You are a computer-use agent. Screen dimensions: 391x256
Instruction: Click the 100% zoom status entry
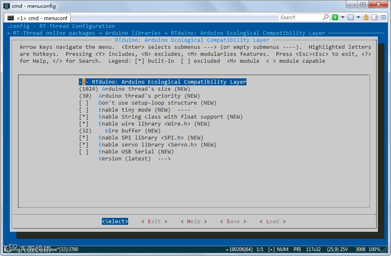click(375, 249)
